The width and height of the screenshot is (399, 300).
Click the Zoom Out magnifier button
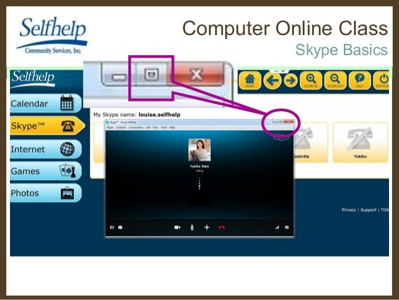click(335, 81)
